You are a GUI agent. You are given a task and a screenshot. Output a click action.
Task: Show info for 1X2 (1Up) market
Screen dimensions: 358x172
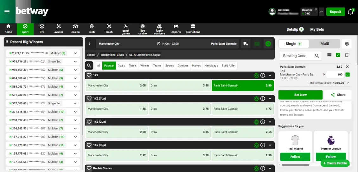pyautogui.click(x=263, y=98)
